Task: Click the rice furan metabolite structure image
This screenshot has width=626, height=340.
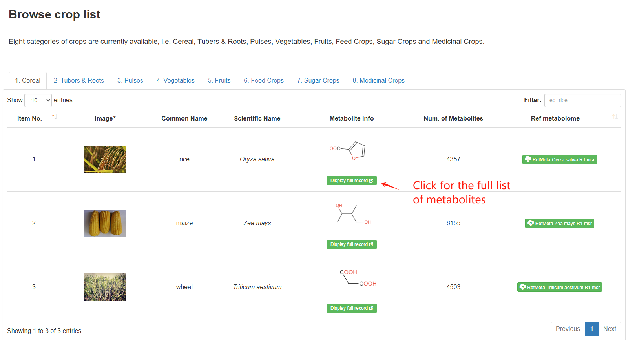Action: 348,152
